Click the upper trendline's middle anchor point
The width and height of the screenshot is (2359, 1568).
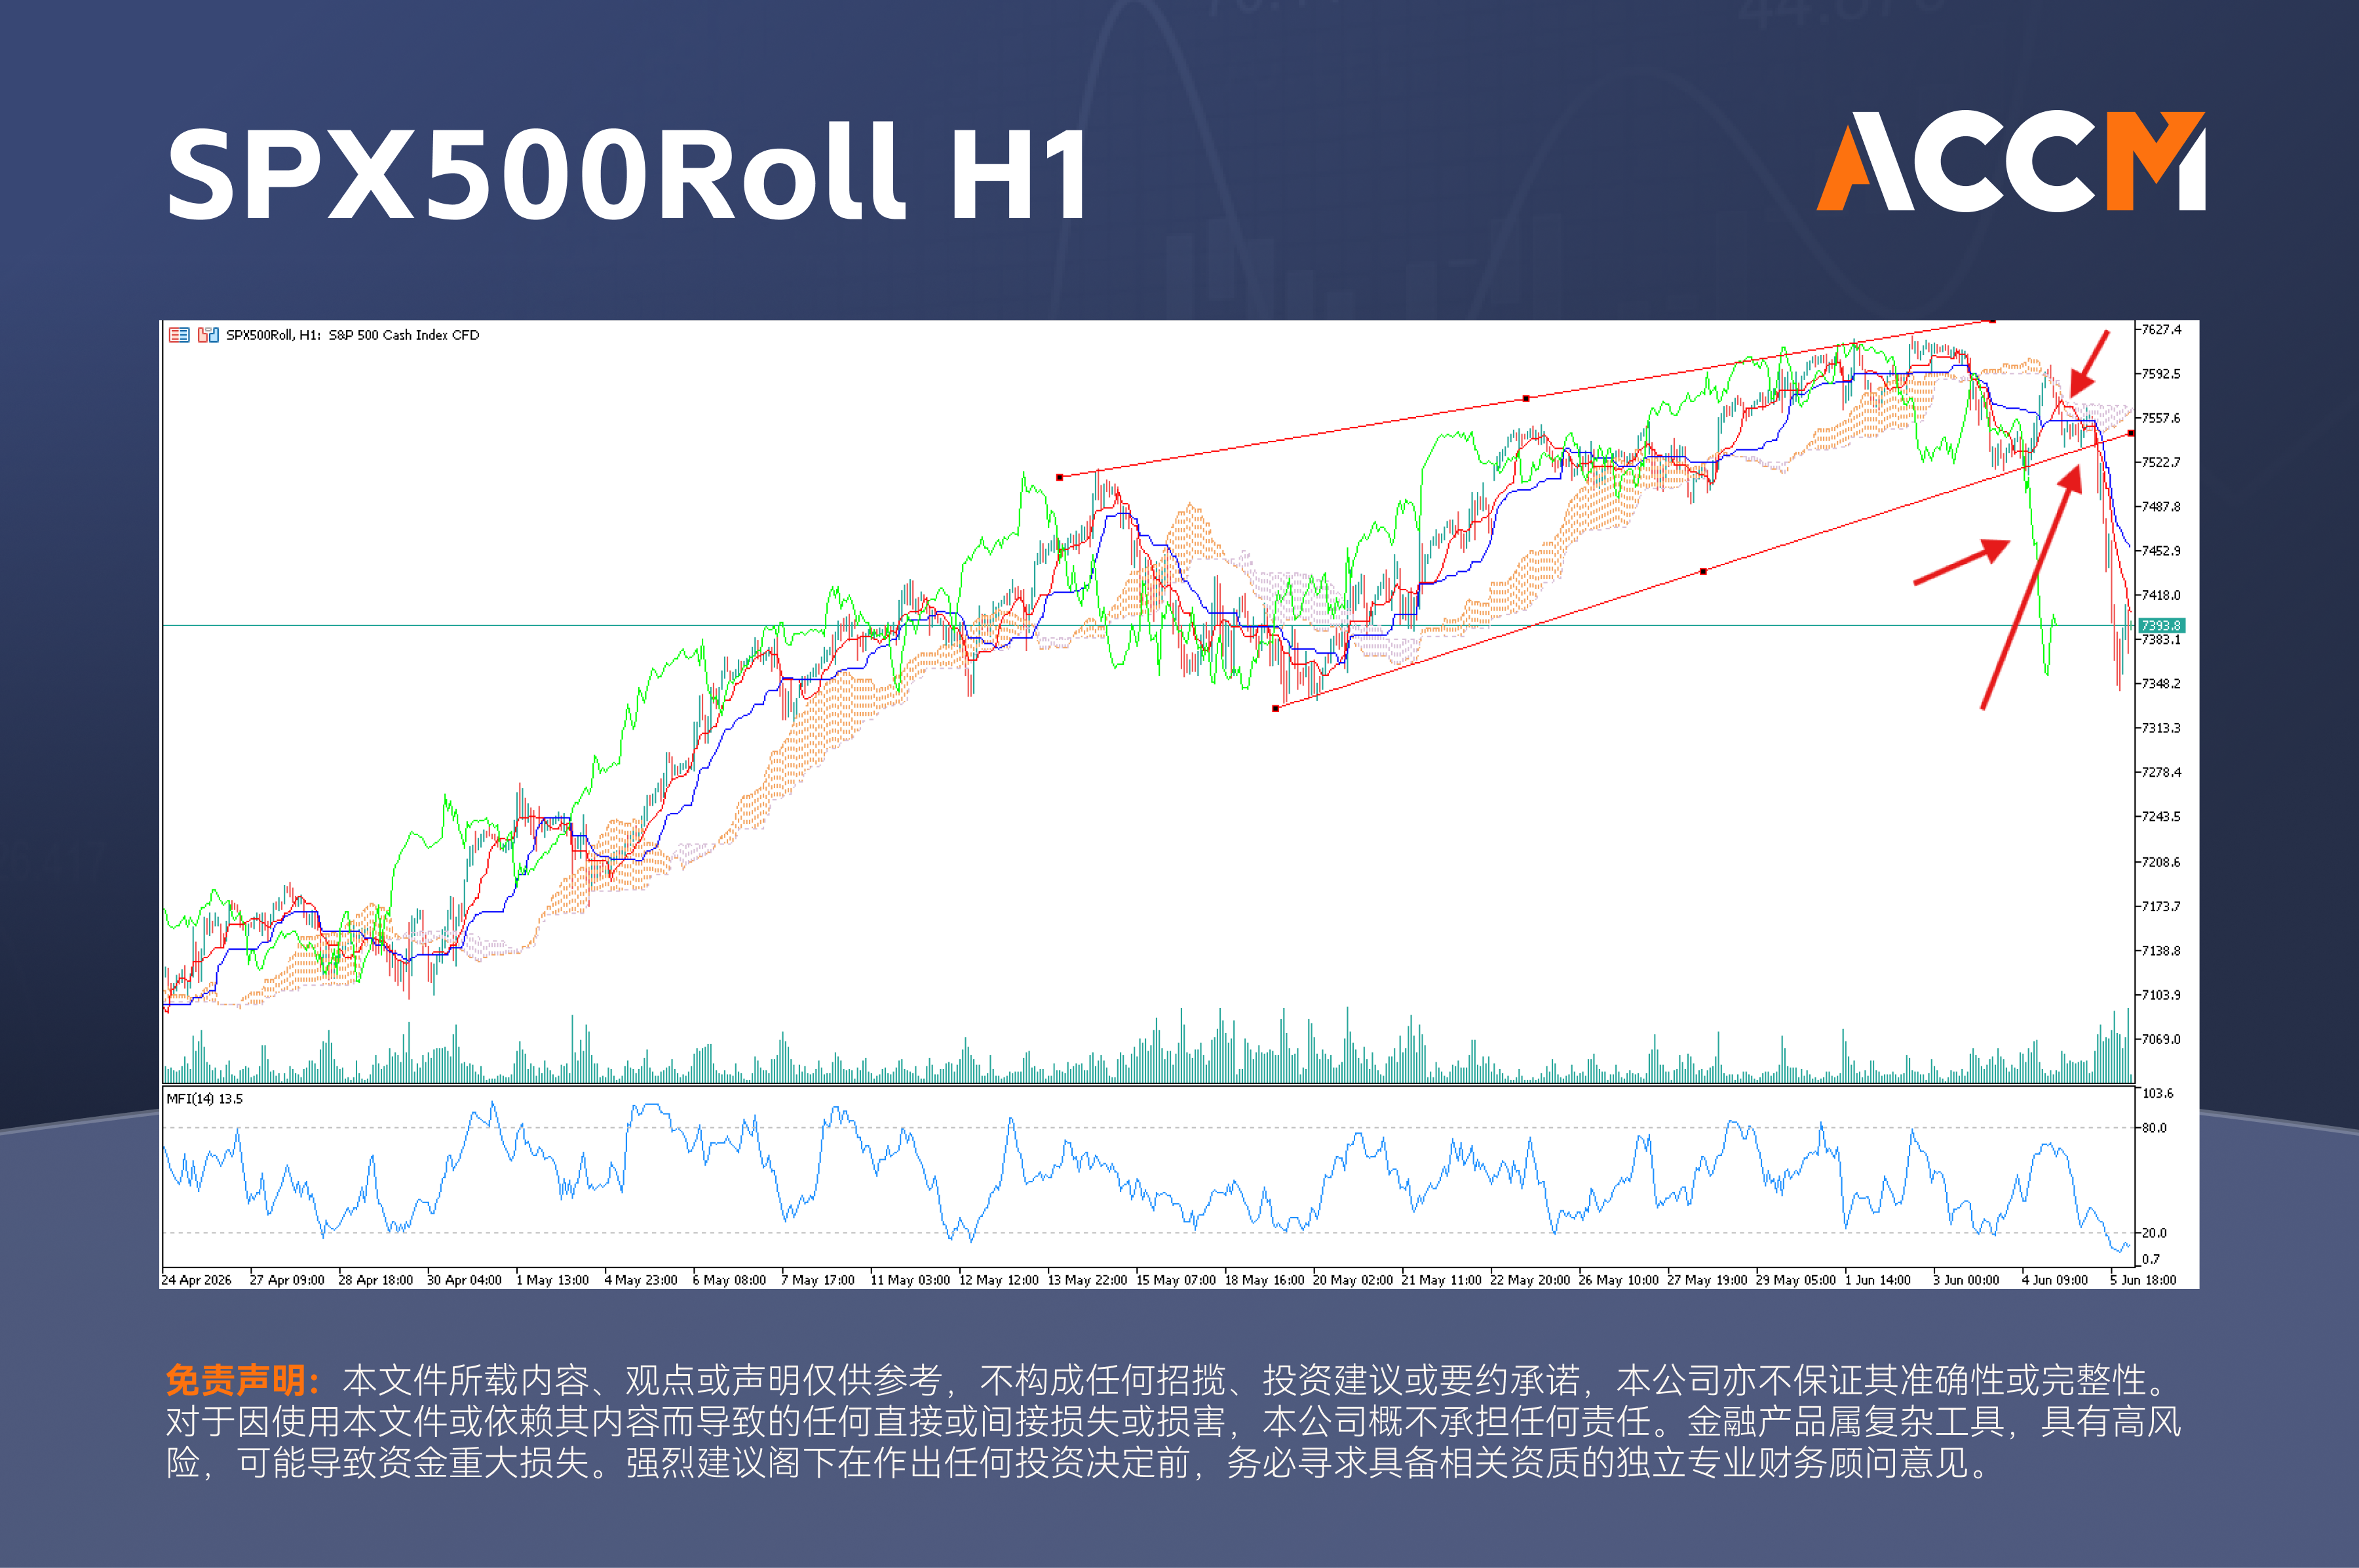pos(1525,398)
